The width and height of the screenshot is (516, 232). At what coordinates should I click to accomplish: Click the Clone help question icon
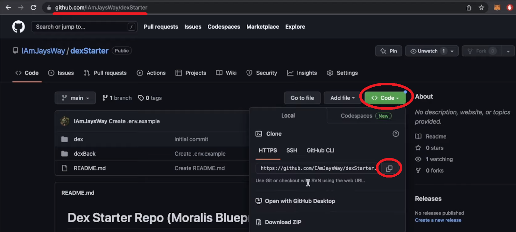(x=396, y=134)
